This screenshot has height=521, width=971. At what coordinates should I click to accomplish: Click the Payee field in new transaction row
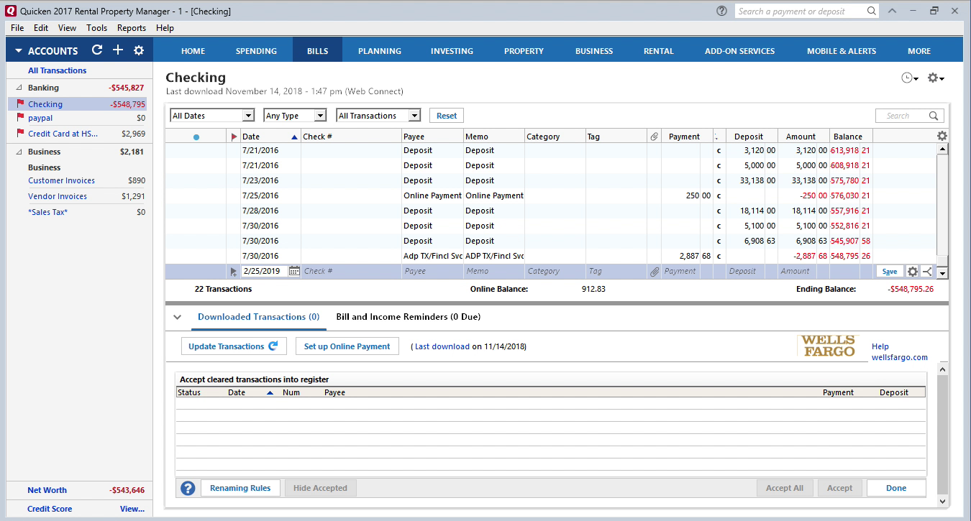point(432,272)
